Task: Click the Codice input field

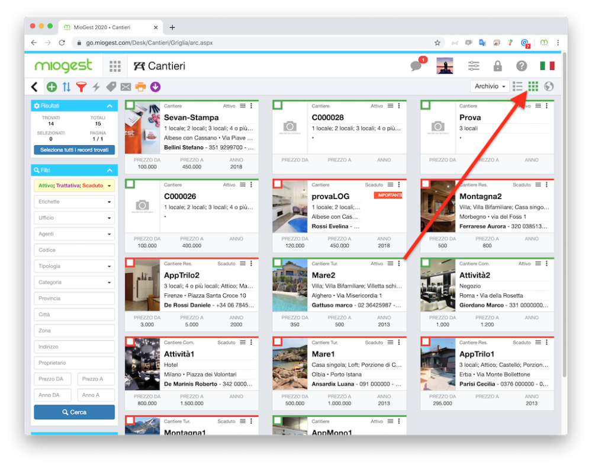Action: [75, 250]
